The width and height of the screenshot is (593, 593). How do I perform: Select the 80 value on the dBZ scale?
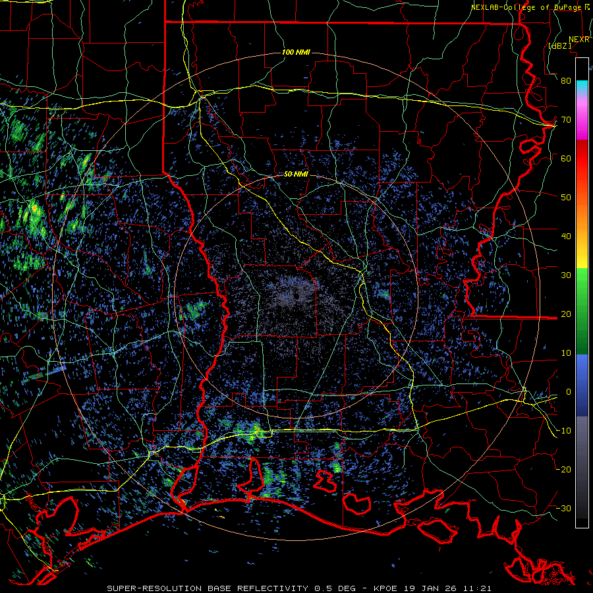point(566,81)
